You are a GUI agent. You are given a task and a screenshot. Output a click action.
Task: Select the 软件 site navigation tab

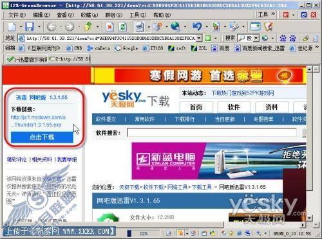coord(234,107)
